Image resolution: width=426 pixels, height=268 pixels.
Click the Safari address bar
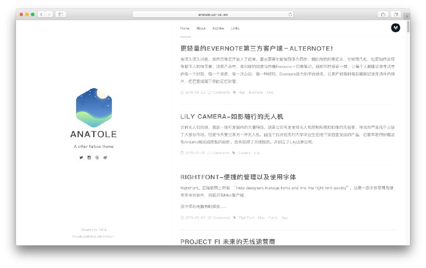click(x=213, y=14)
